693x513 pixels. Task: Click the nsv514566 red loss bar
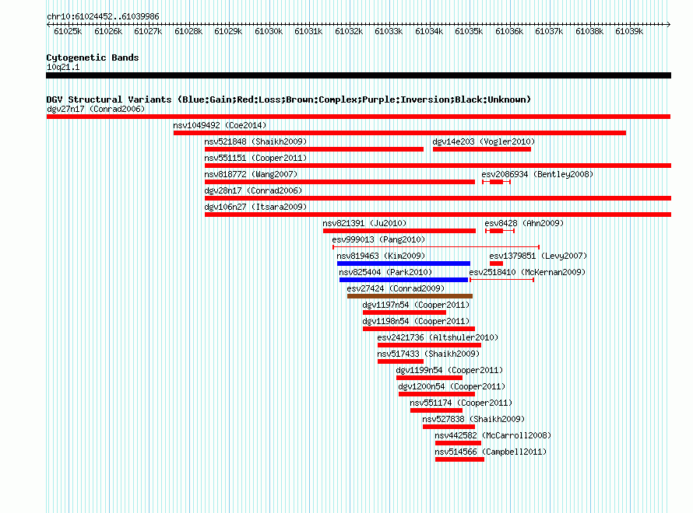click(x=459, y=459)
